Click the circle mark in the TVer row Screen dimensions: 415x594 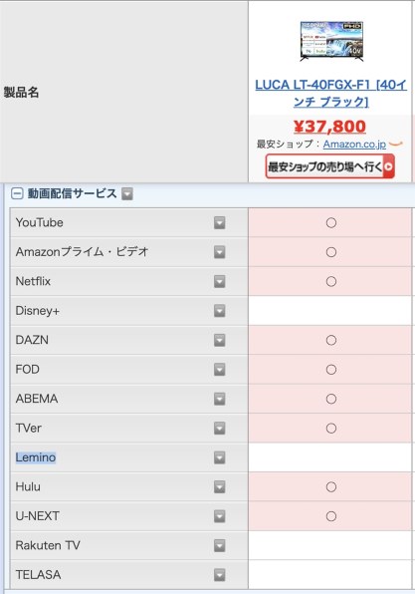click(331, 429)
